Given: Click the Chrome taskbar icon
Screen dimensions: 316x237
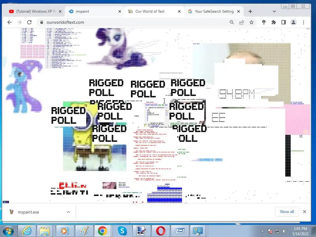Looking at the screenshot, I should tap(102, 231).
